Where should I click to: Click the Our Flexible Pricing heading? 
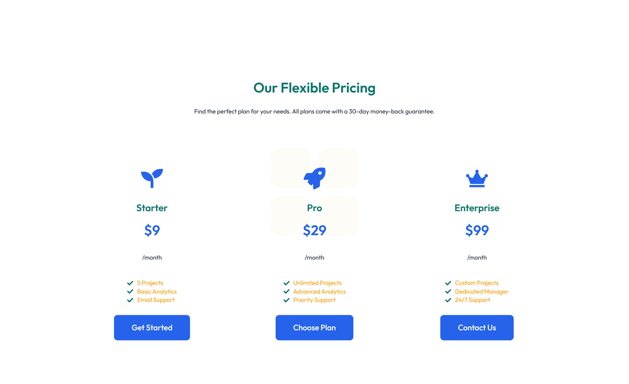tap(314, 88)
